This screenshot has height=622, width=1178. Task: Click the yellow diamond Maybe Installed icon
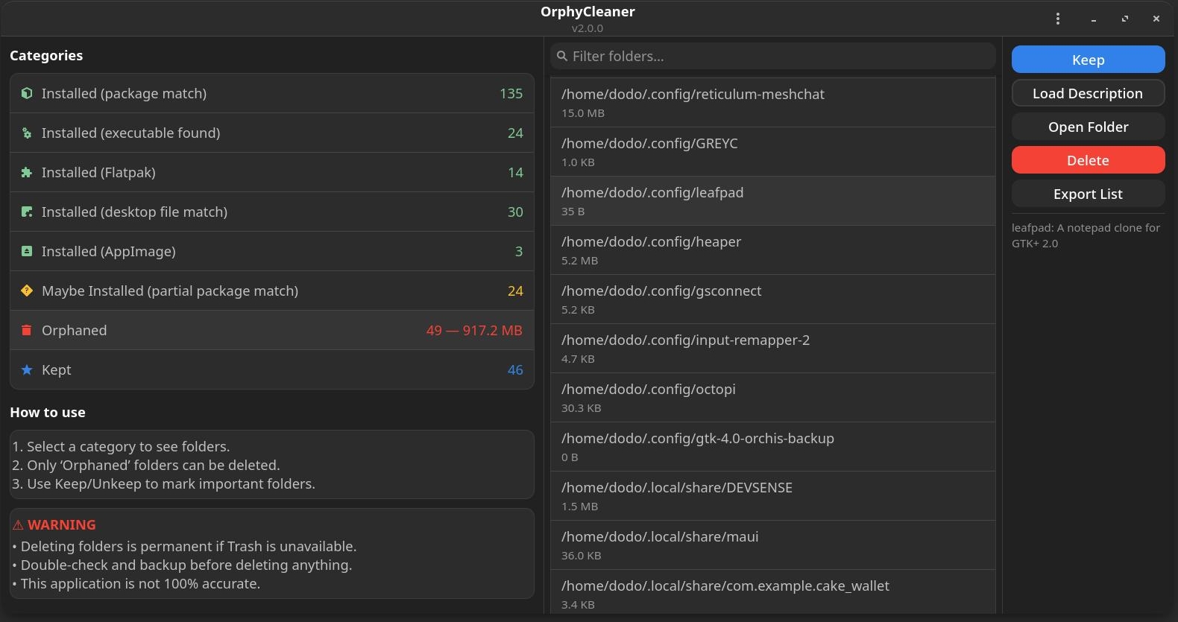click(x=27, y=291)
